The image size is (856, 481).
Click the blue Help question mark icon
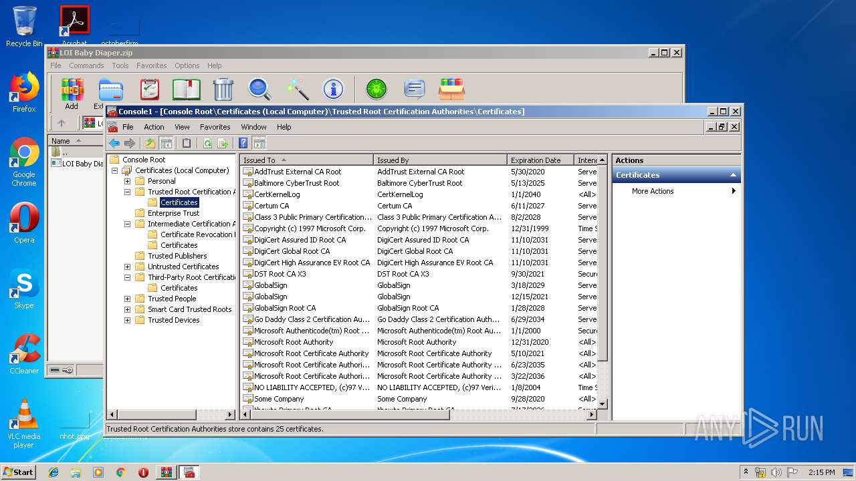(x=243, y=143)
